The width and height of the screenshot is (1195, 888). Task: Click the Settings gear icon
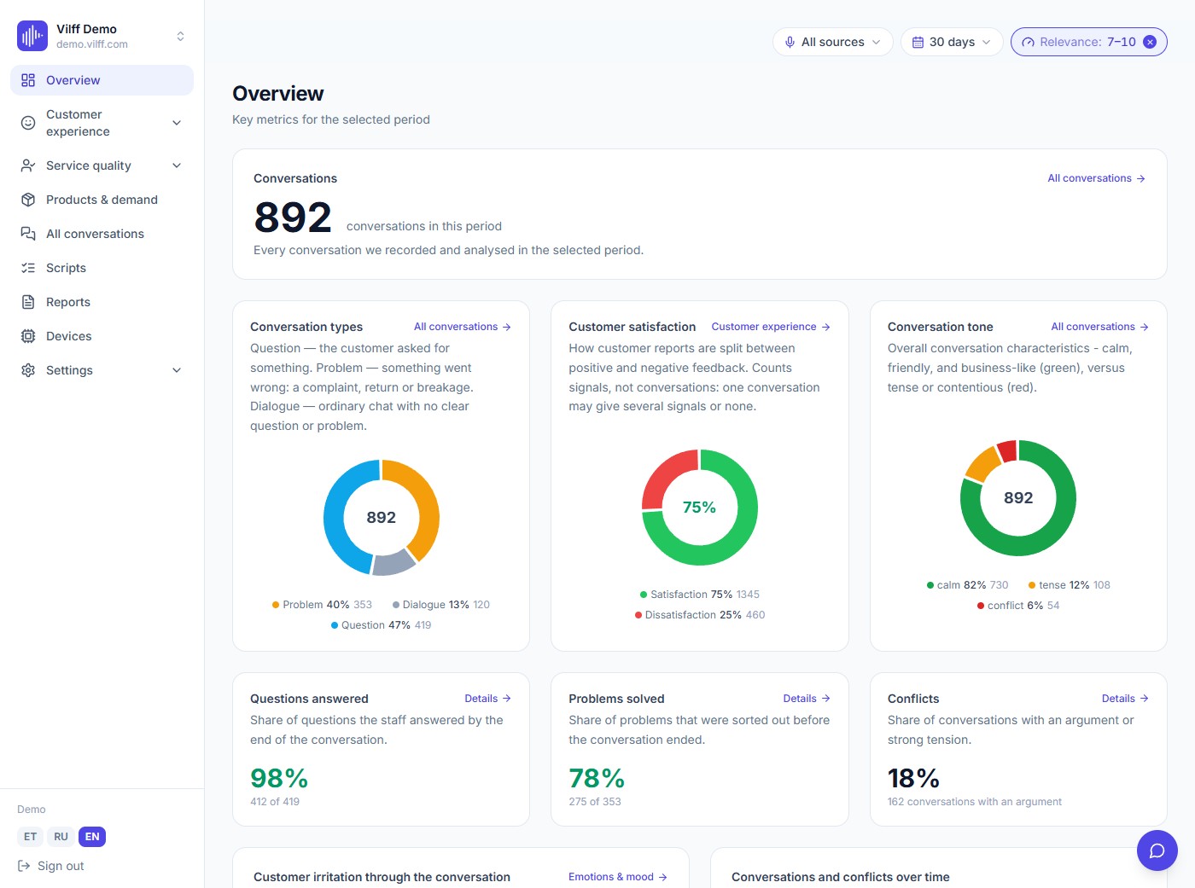pos(28,370)
